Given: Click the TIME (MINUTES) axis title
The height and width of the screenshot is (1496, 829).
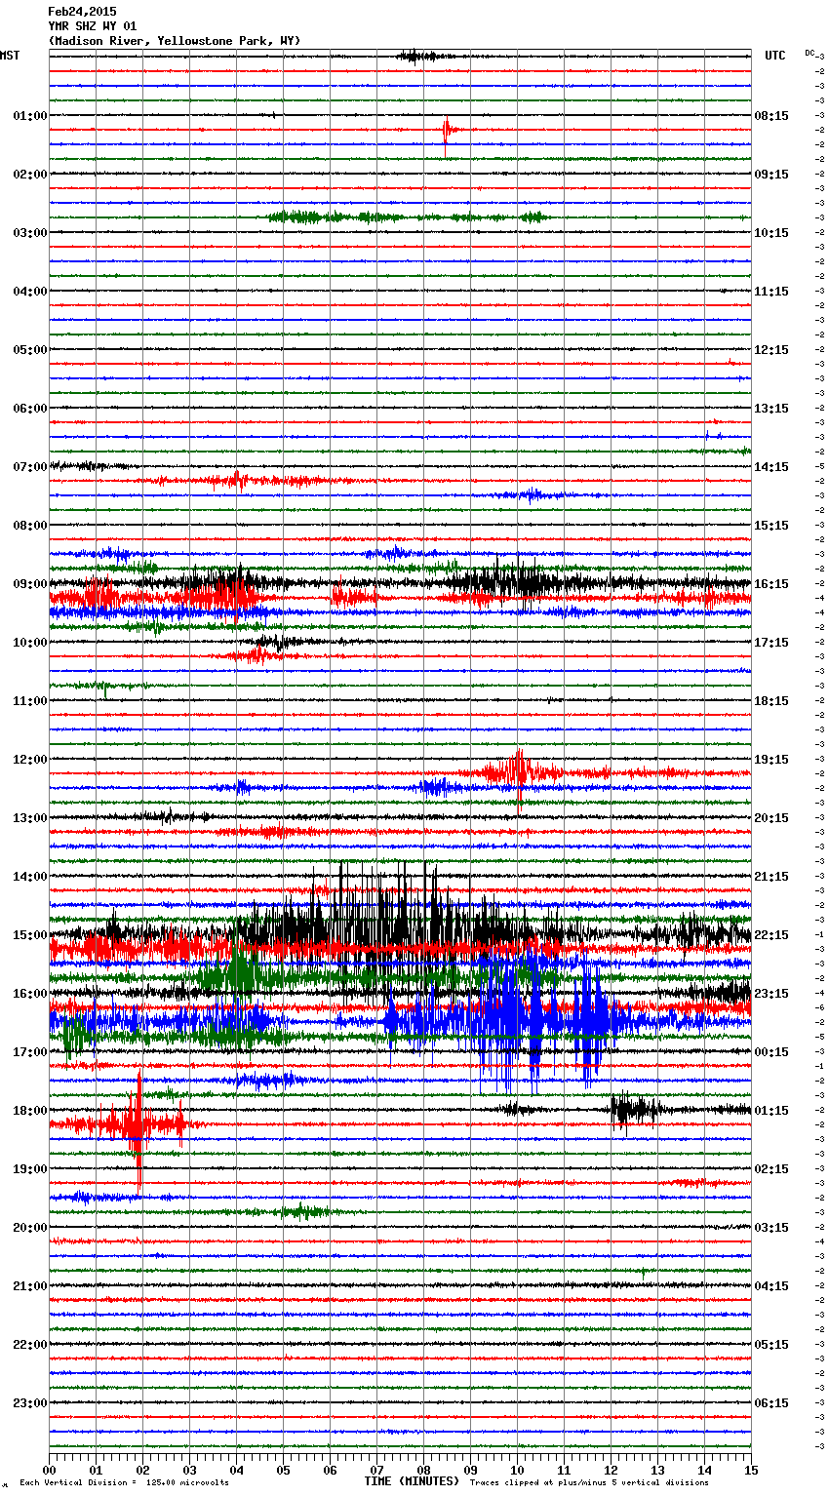Looking at the screenshot, I should coord(412,1481).
